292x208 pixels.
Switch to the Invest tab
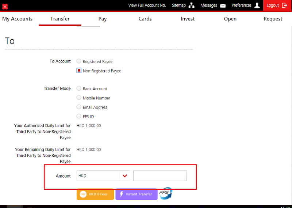(188, 19)
